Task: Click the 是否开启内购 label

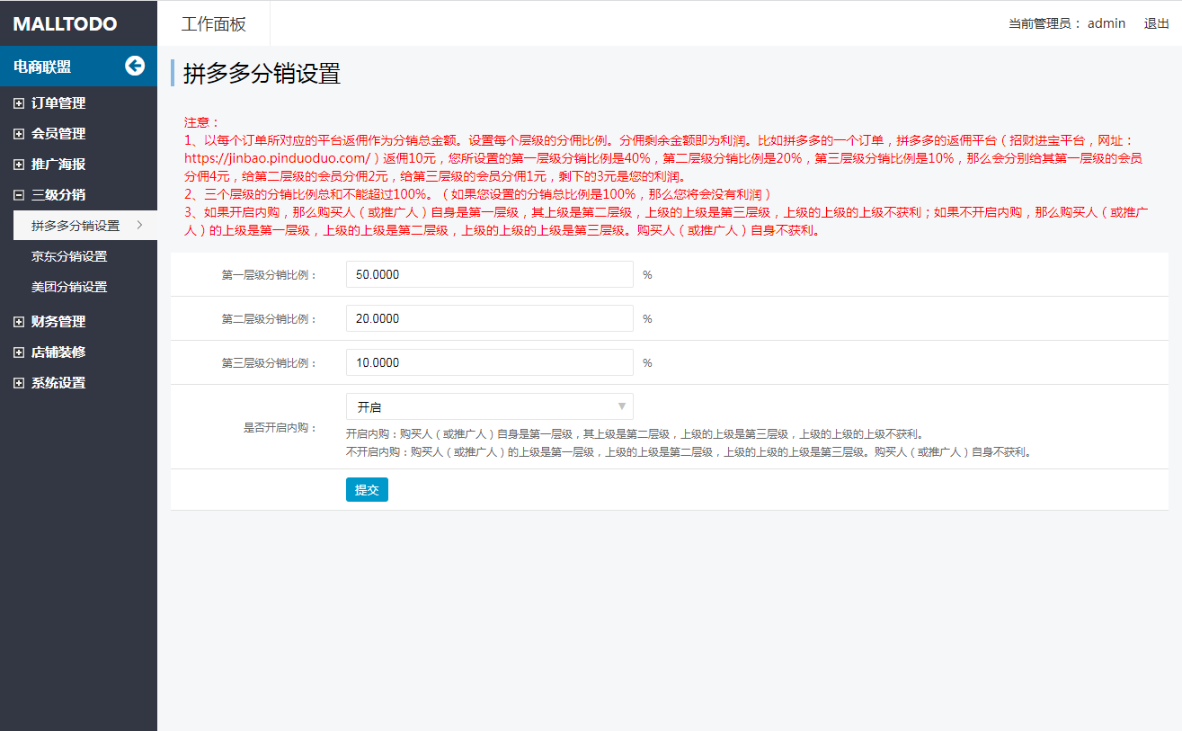Action: pos(280,428)
